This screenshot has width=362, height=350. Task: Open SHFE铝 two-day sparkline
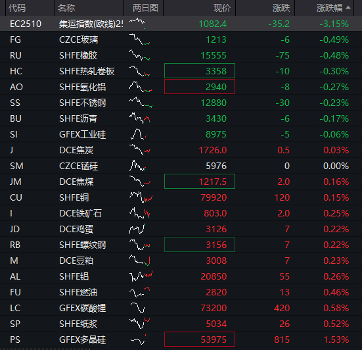141,276
